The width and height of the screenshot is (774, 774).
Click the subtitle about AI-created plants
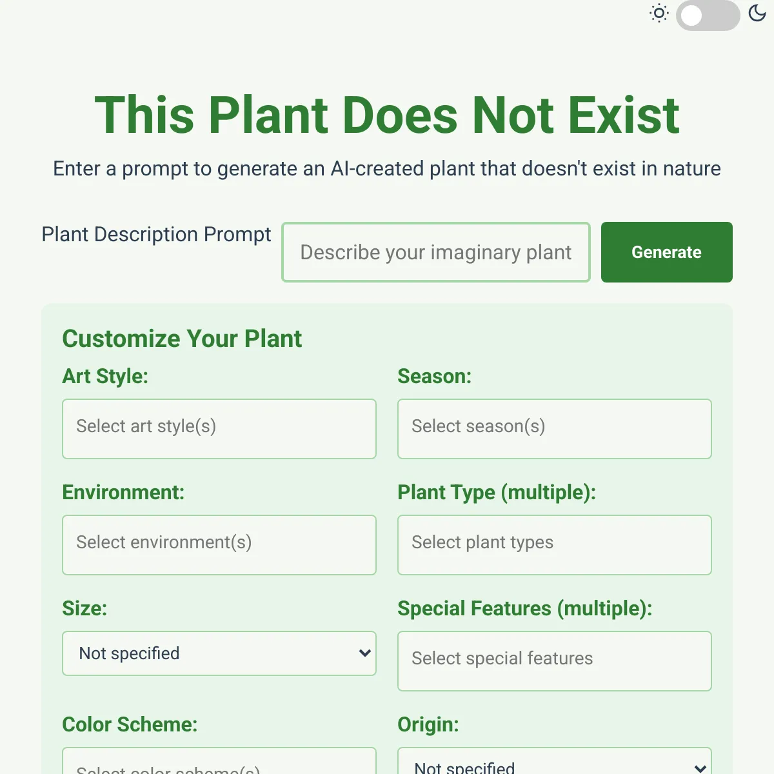tap(387, 168)
